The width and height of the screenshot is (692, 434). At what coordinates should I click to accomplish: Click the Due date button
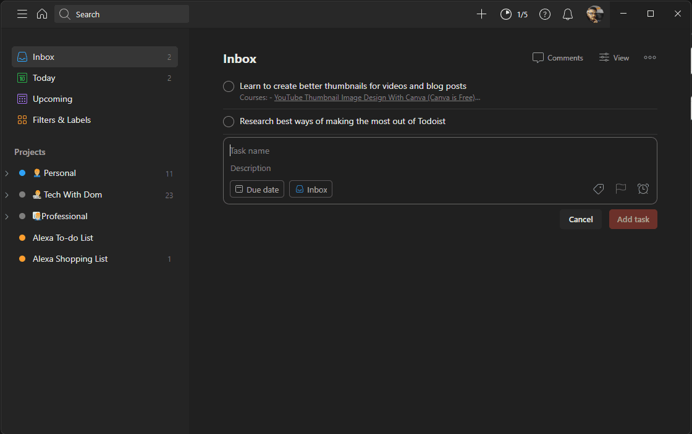[257, 189]
